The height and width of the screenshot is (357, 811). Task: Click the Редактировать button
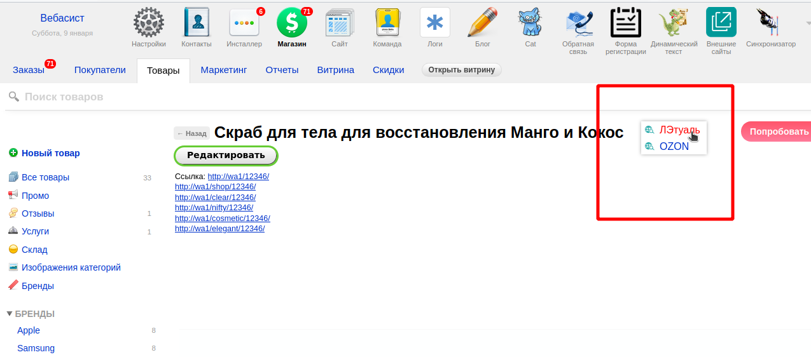point(226,155)
